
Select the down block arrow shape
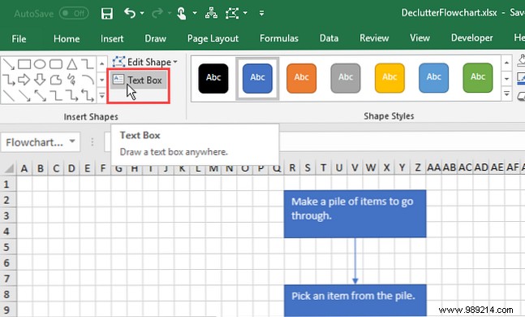(x=40, y=80)
